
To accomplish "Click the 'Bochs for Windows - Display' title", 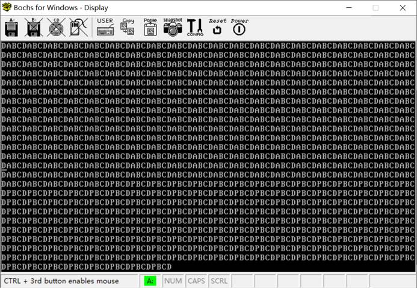I will point(61,7).
